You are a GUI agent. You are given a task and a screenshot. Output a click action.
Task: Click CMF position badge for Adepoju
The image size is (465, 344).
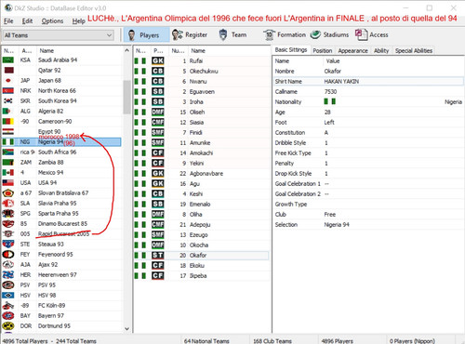click(158, 224)
